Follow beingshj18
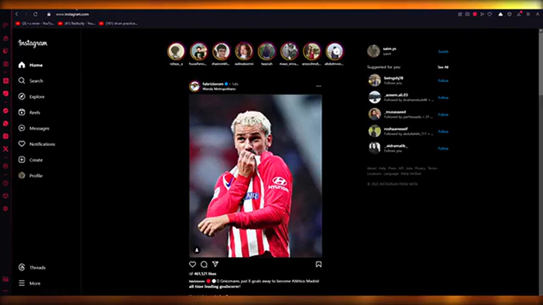This screenshot has width=543, height=305. pyautogui.click(x=443, y=81)
